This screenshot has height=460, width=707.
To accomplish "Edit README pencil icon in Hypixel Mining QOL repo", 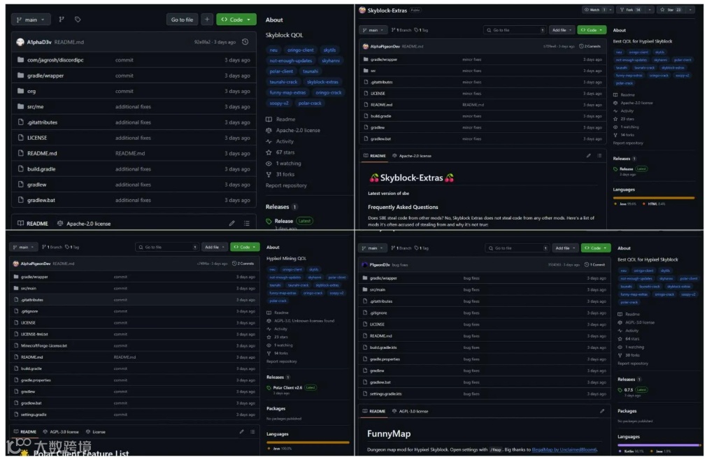I will point(242,431).
